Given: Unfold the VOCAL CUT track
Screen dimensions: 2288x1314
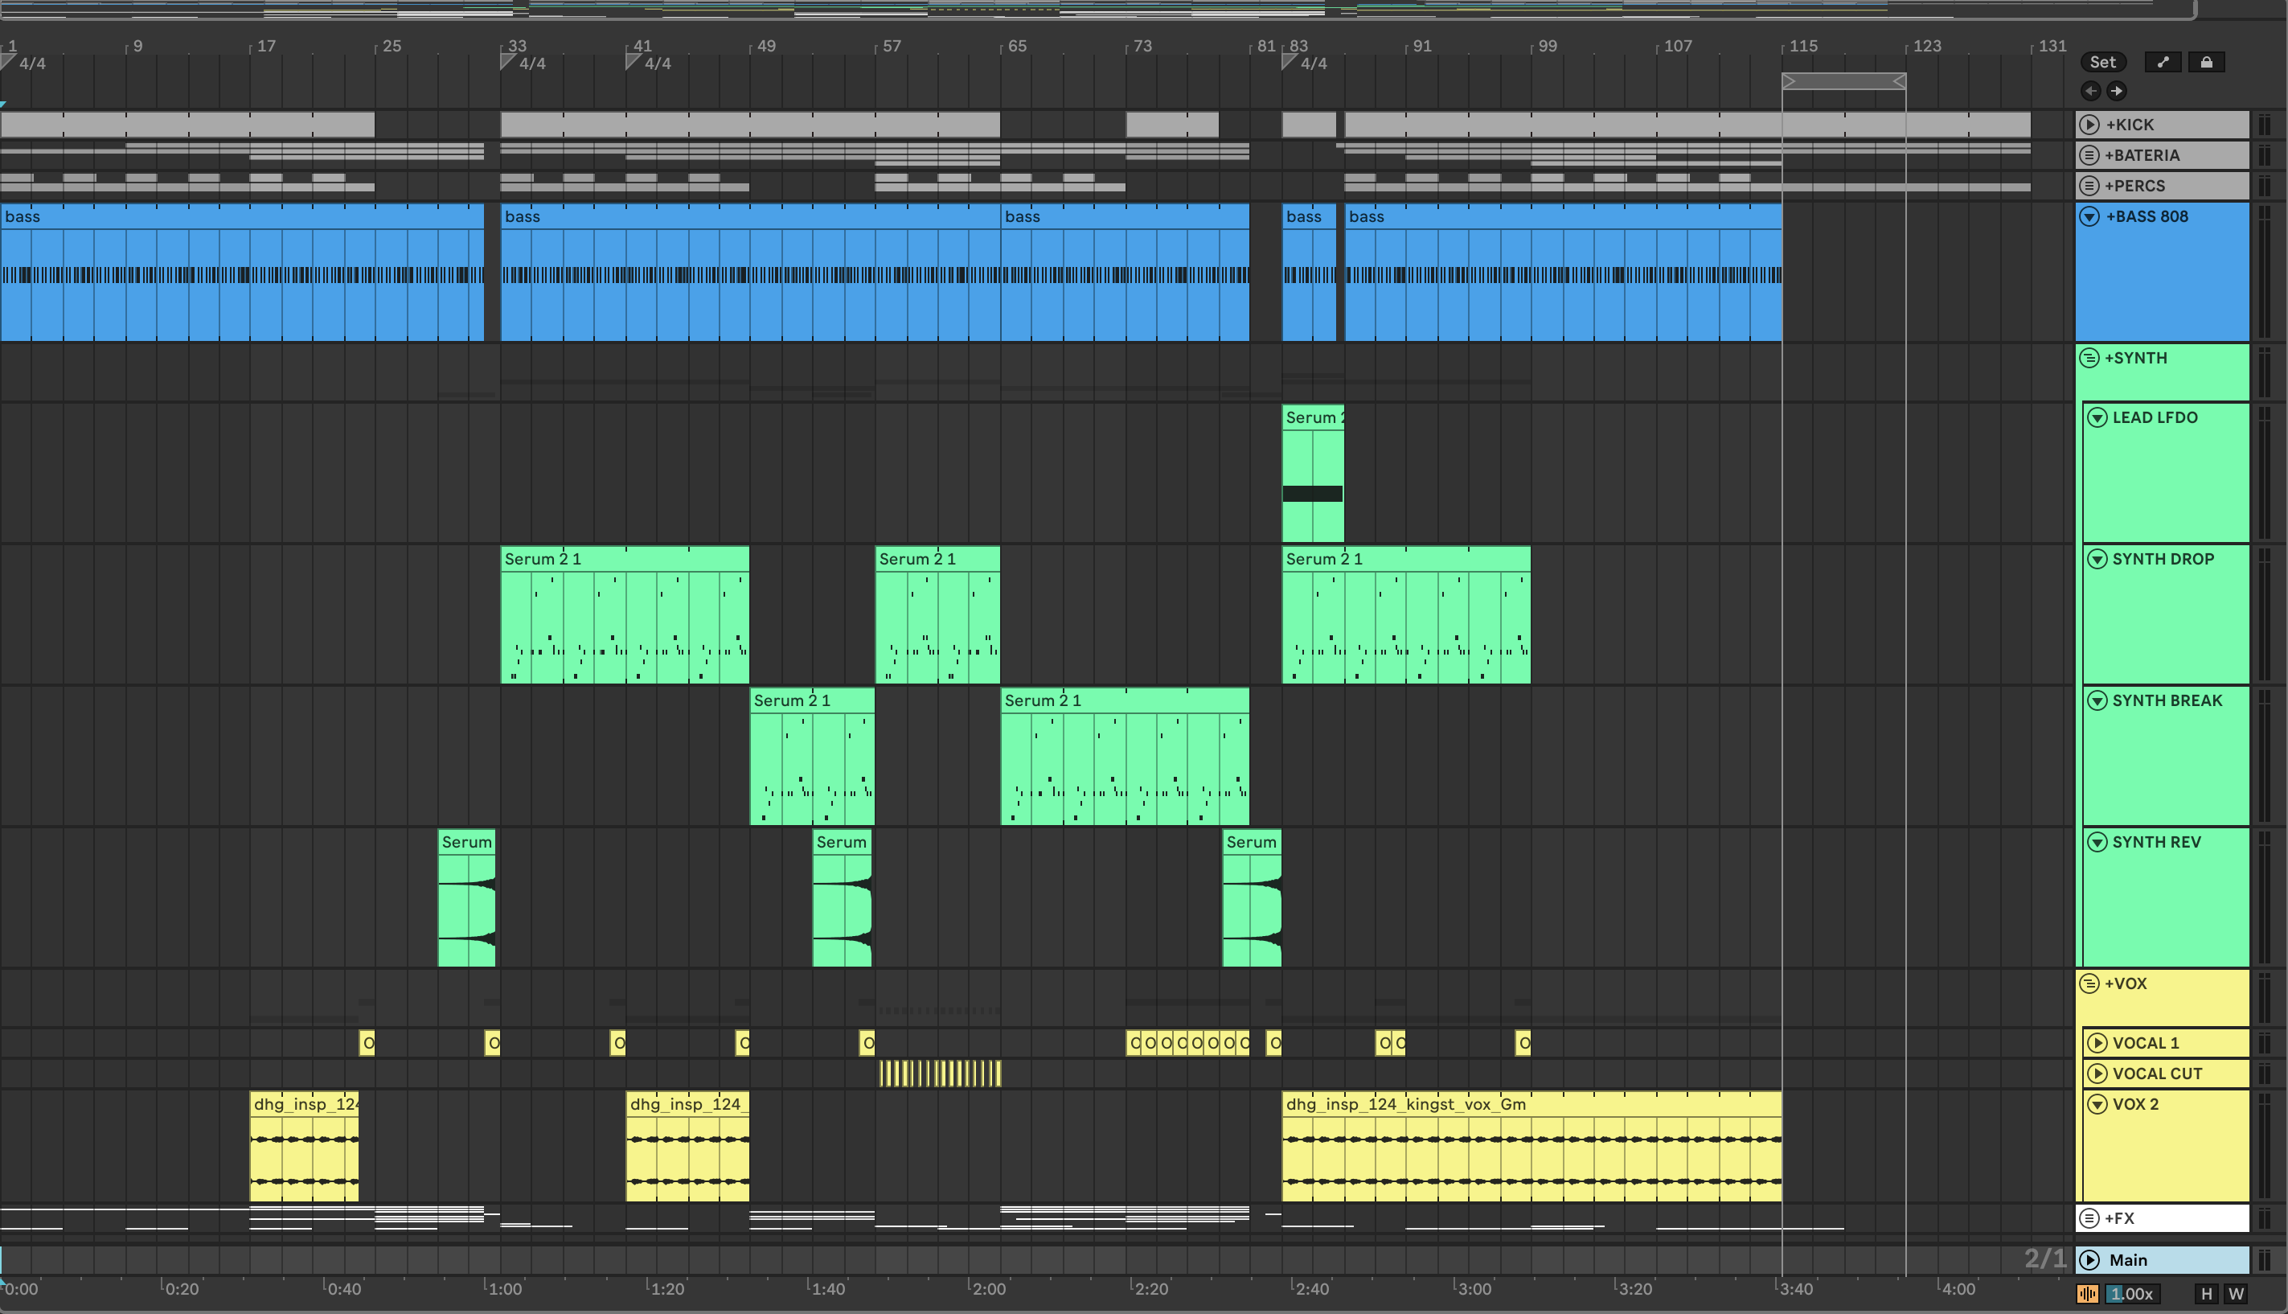Looking at the screenshot, I should coord(2097,1074).
